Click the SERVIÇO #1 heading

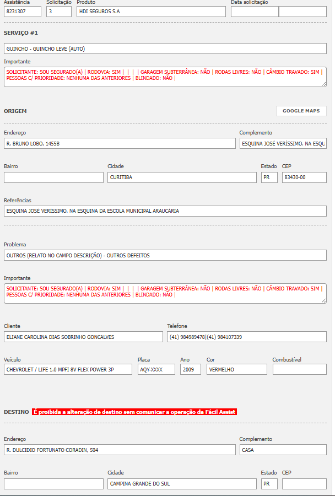[21, 33]
